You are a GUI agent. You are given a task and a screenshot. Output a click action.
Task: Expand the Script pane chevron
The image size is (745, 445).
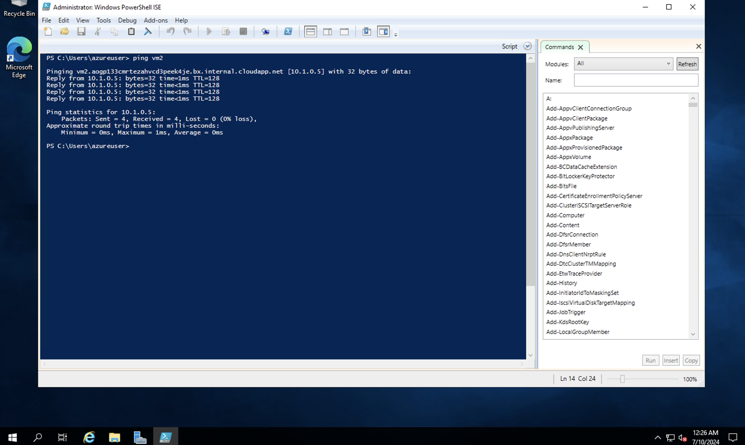527,46
